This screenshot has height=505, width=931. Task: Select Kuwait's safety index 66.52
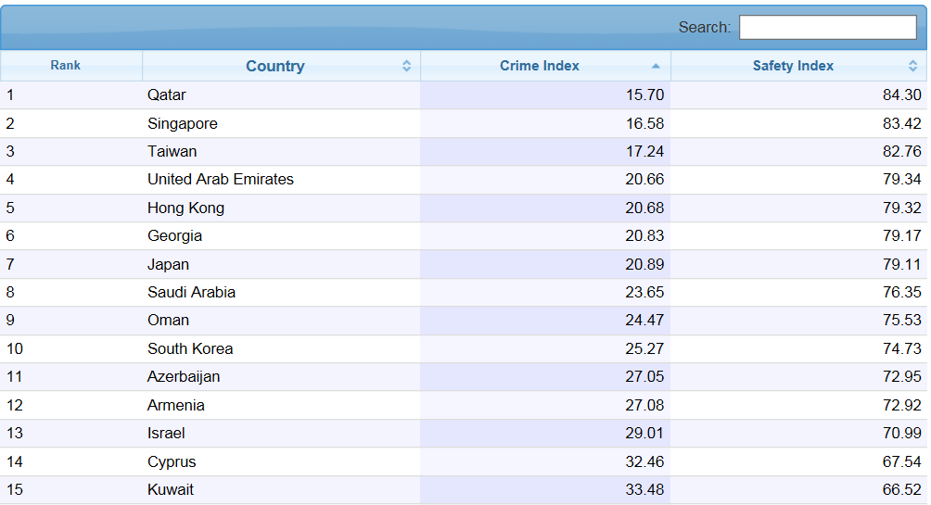pos(901,490)
